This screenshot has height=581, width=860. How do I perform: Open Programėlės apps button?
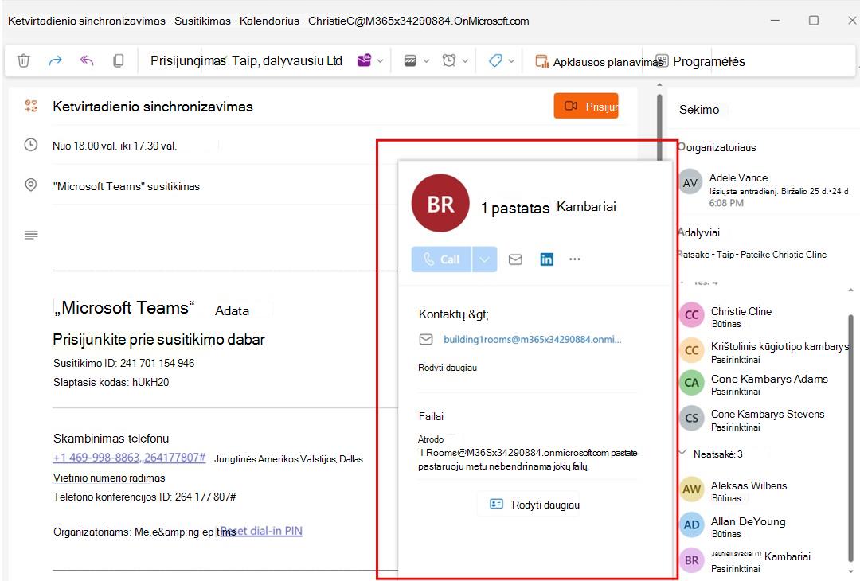701,61
